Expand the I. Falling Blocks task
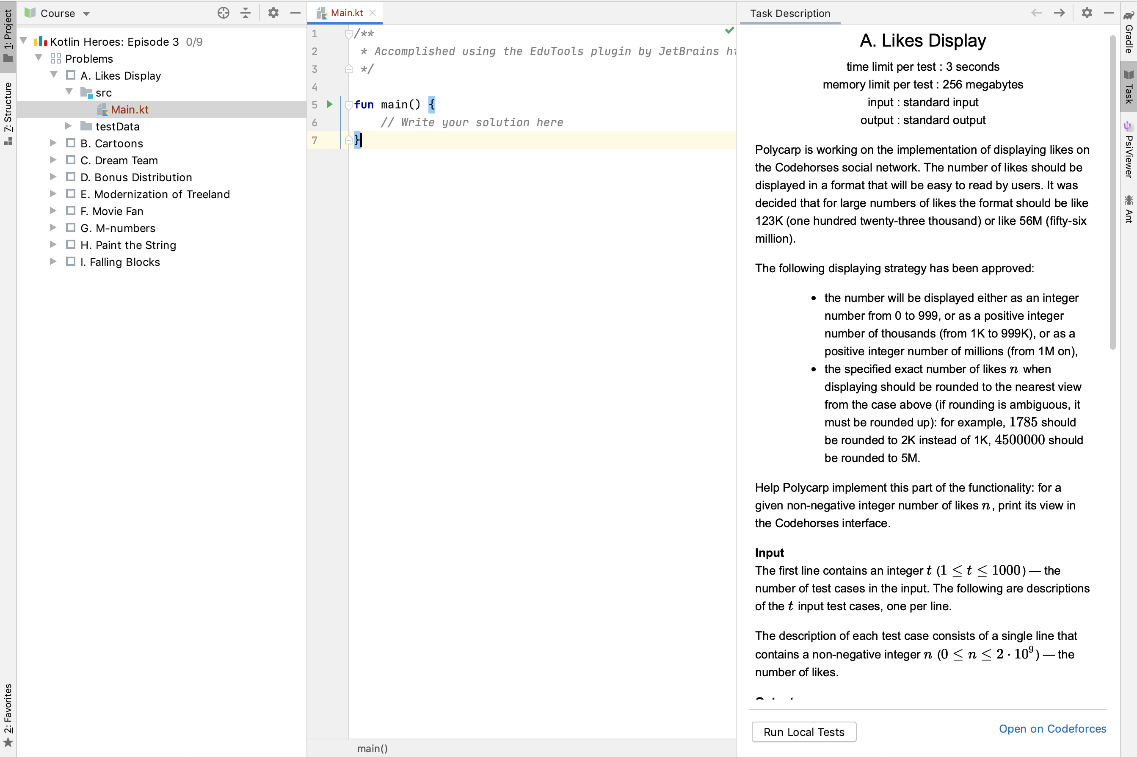The image size is (1137, 758). 53,262
